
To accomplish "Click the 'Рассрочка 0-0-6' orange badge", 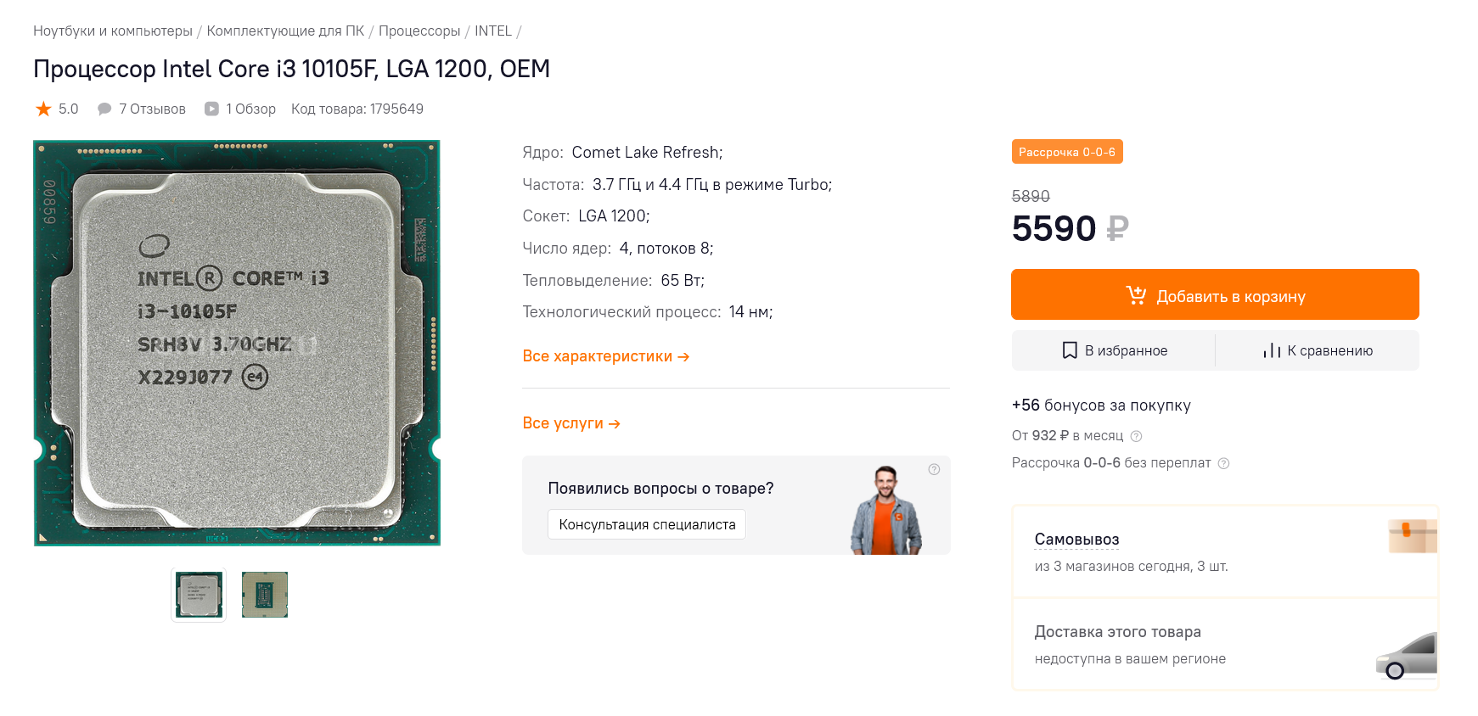I will pos(1066,152).
